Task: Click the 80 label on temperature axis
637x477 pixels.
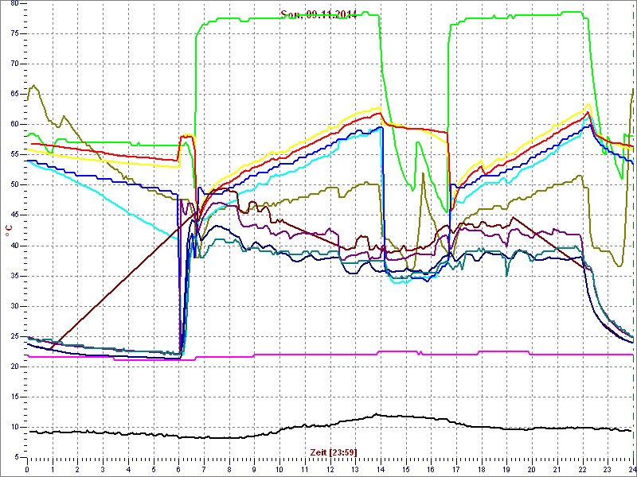Action: pos(14,3)
